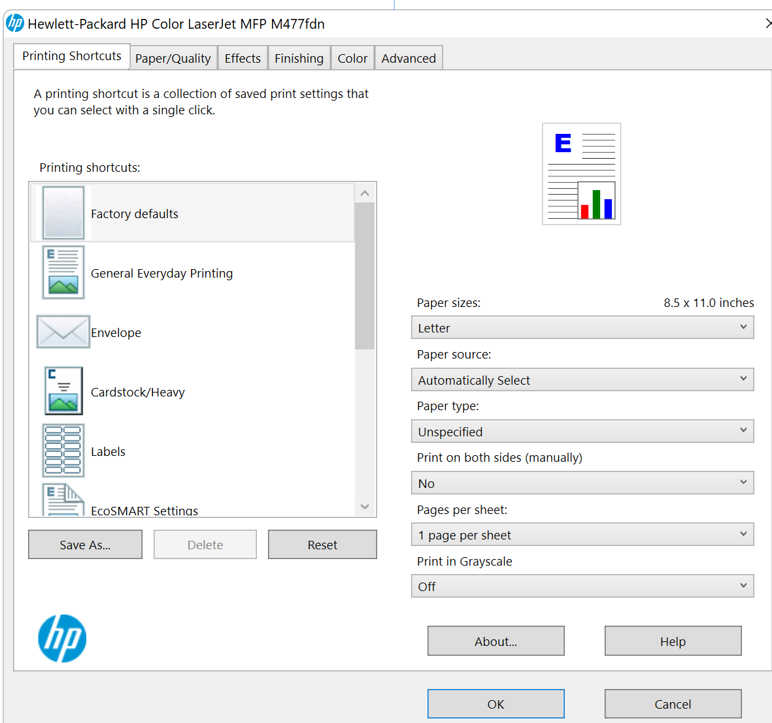772x723 pixels.
Task: Click the document preview thumbnail
Action: [582, 174]
